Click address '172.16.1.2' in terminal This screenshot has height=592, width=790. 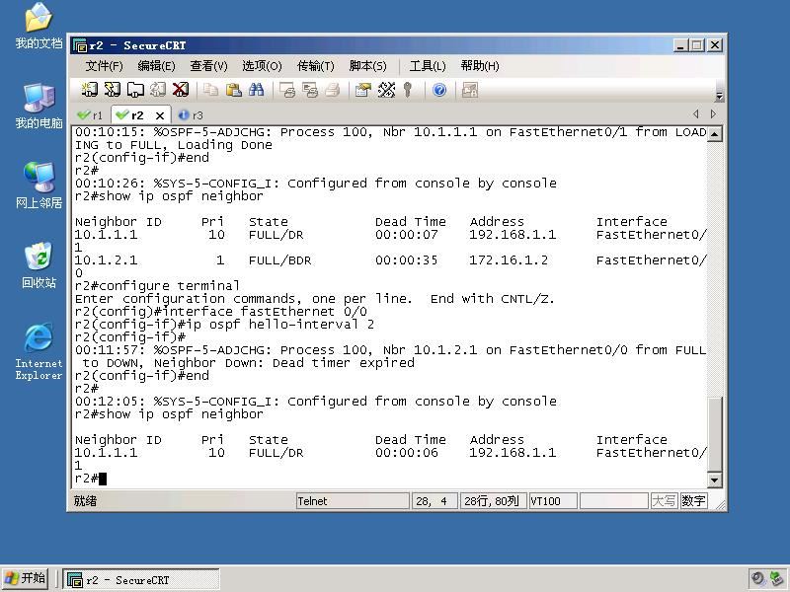point(509,260)
